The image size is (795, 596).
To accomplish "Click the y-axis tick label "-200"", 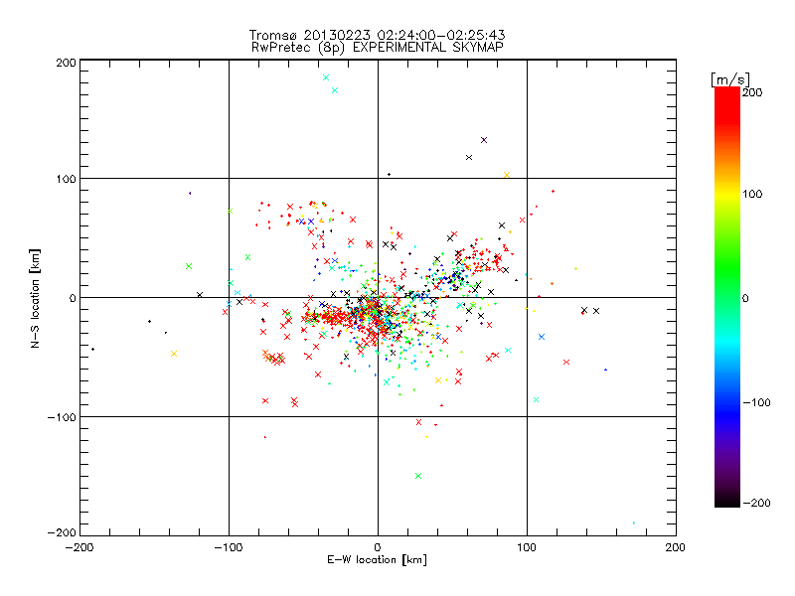I will [x=62, y=532].
